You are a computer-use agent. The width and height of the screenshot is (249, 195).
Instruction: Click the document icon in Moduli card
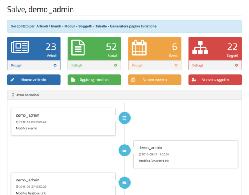(x=78, y=48)
